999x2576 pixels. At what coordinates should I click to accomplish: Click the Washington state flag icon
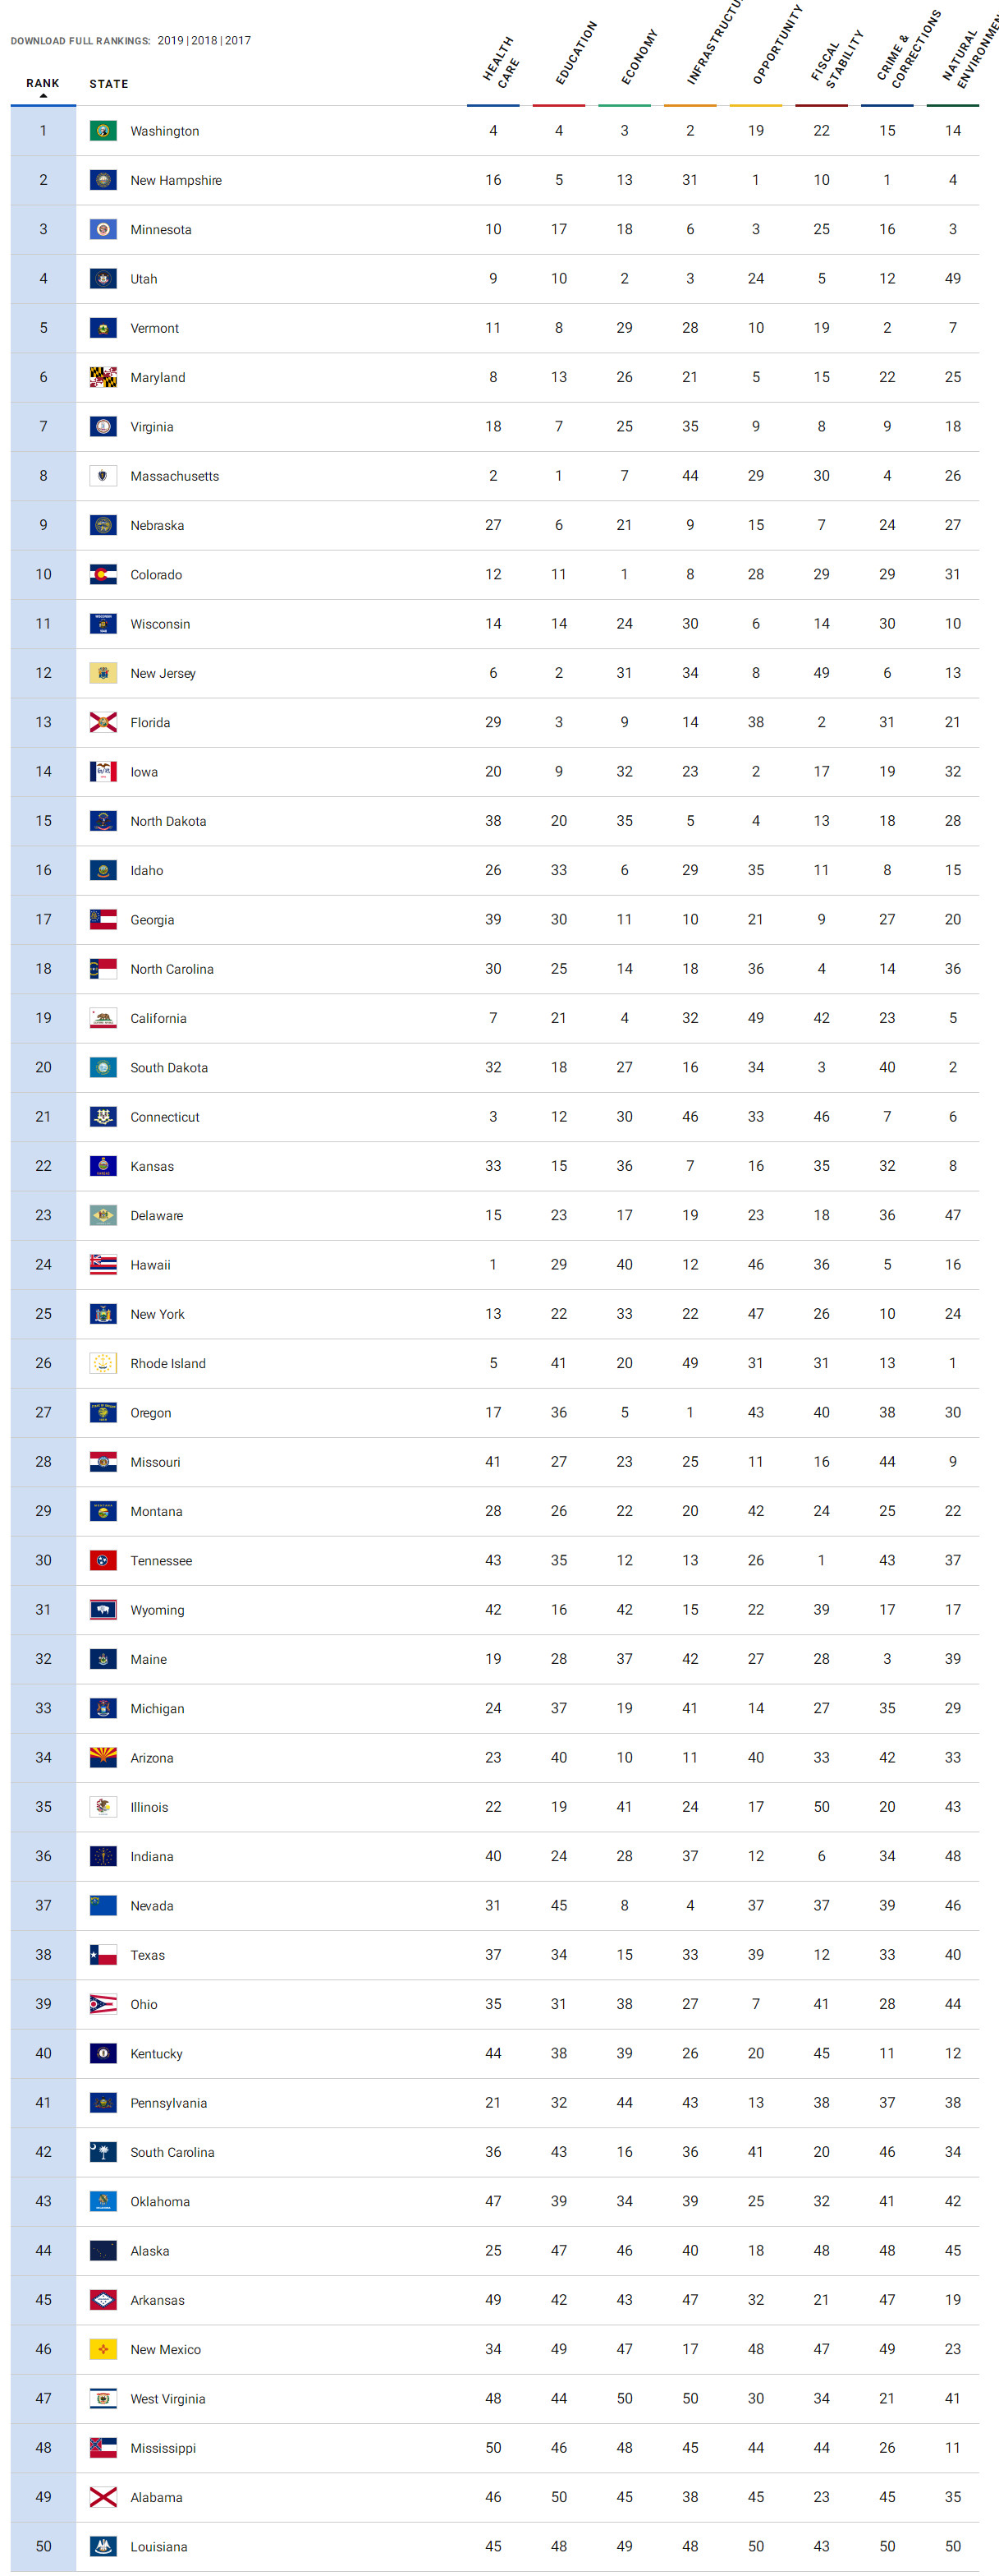point(103,131)
